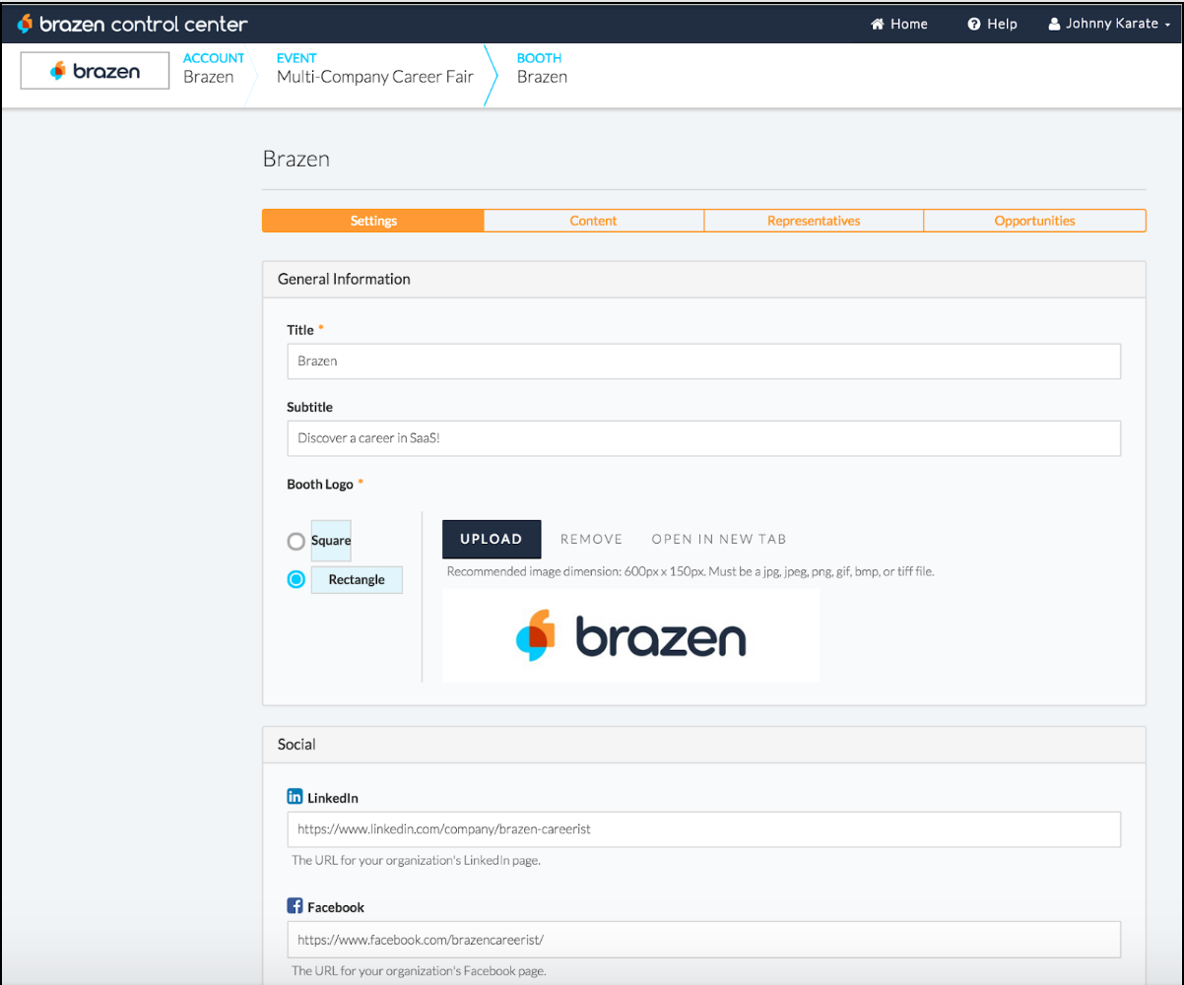Switch to the Content tab
Image resolution: width=1184 pixels, height=985 pixels.
tap(594, 221)
